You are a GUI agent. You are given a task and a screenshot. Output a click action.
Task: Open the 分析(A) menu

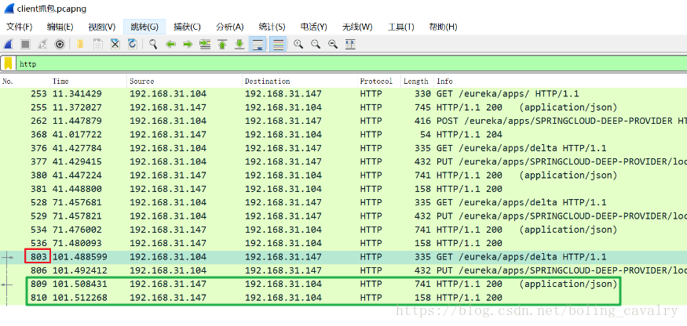[x=229, y=27]
